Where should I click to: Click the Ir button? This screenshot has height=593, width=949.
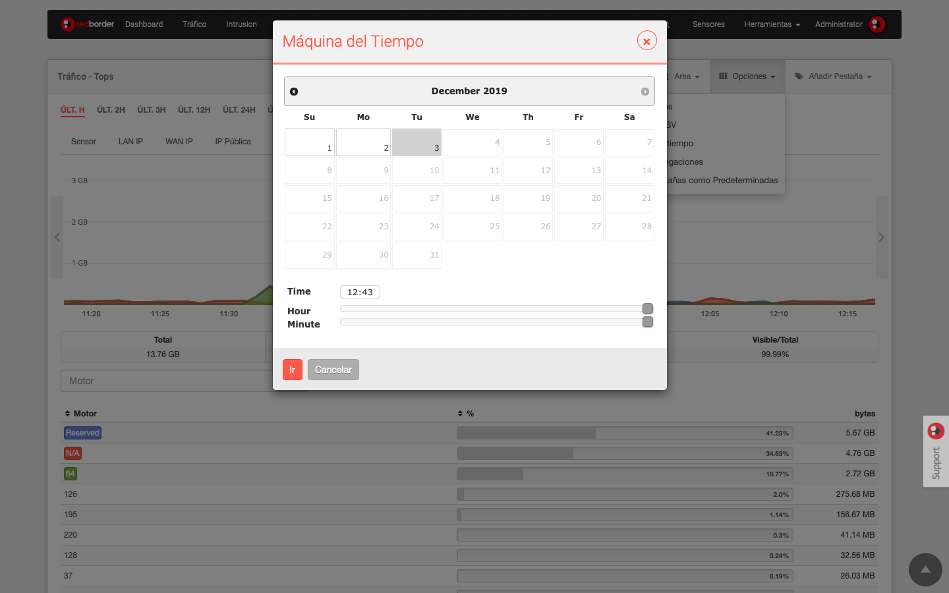tap(293, 370)
